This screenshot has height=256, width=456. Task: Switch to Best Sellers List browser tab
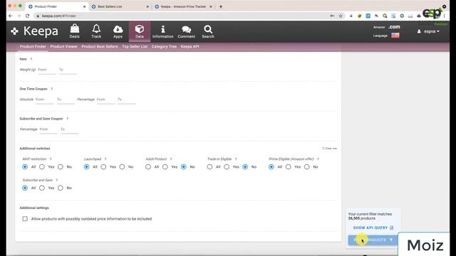[x=120, y=6]
